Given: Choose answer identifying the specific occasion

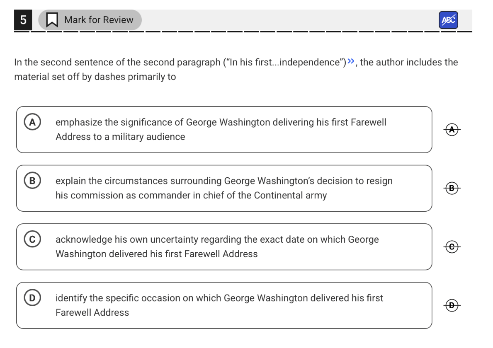Looking at the screenshot, I should pyautogui.click(x=224, y=305).
